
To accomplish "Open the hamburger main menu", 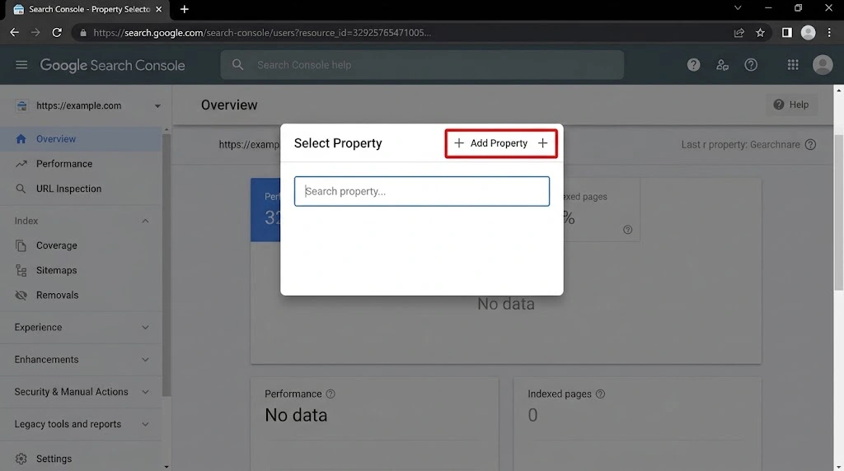I will pyautogui.click(x=21, y=64).
